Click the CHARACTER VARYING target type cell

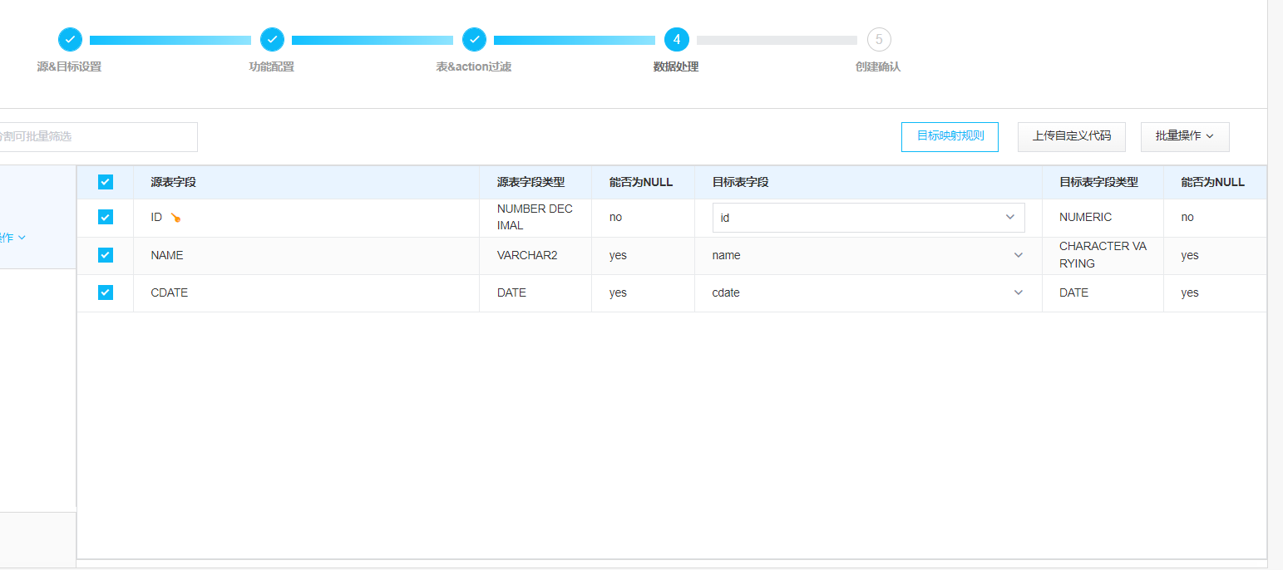click(1103, 255)
